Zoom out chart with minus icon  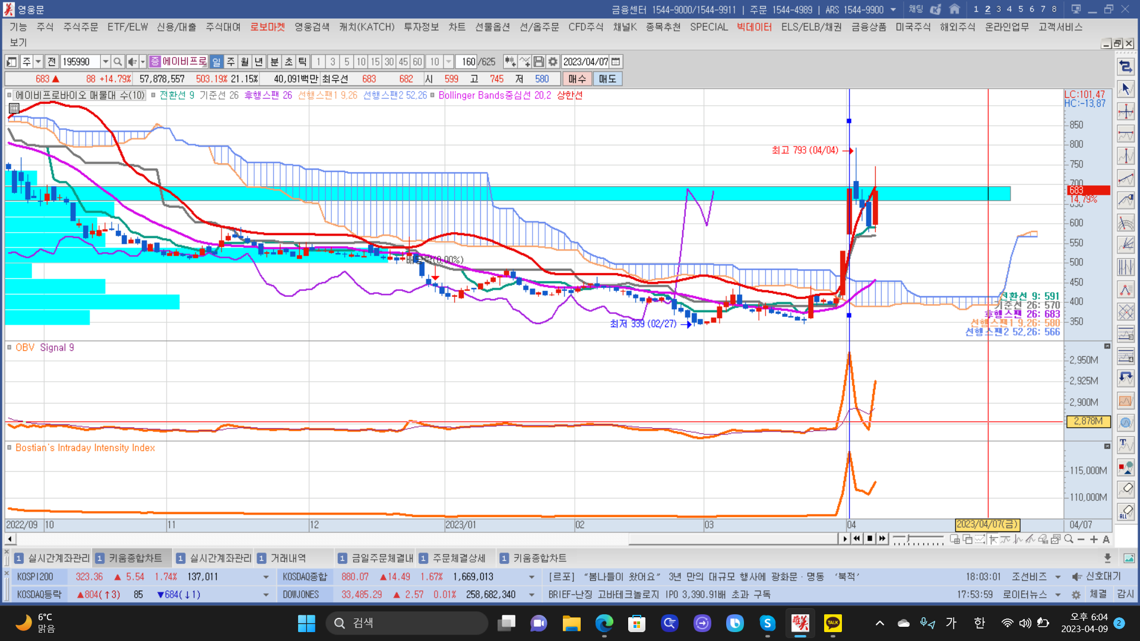coord(1081,539)
